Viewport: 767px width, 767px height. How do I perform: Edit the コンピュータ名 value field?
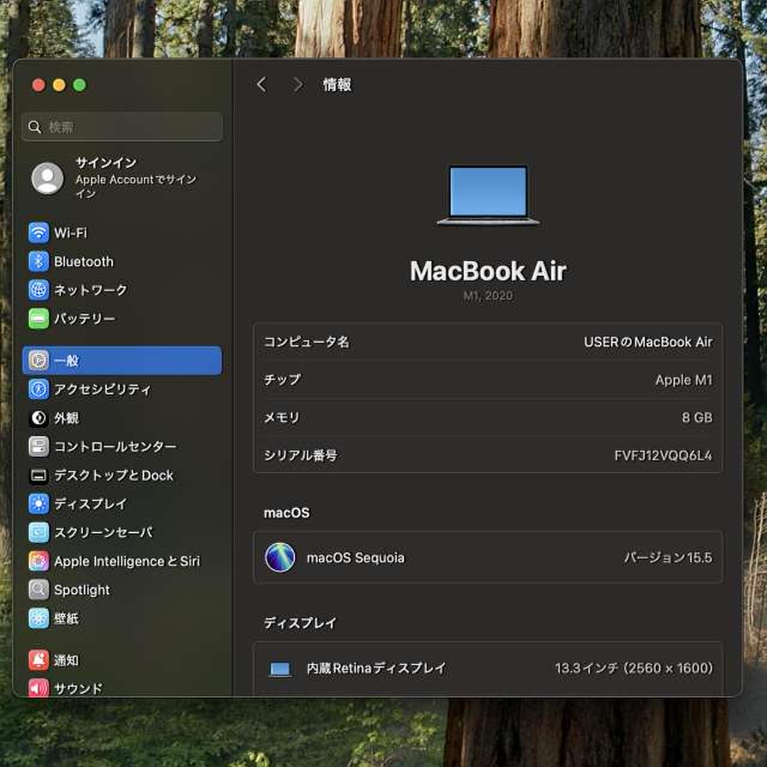tap(648, 342)
